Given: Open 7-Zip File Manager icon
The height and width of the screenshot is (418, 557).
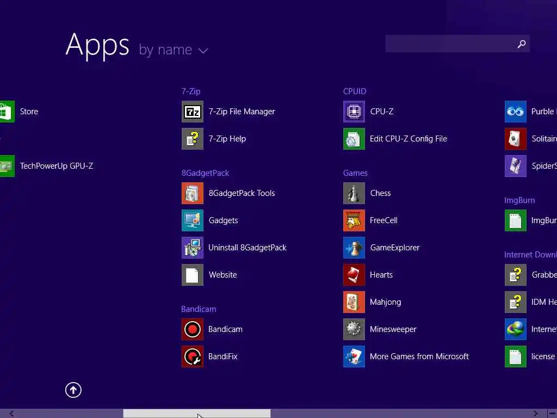Looking at the screenshot, I should [193, 111].
